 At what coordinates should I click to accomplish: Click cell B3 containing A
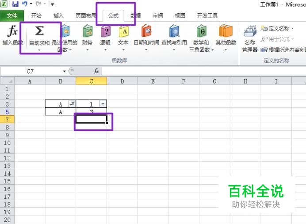(61, 104)
